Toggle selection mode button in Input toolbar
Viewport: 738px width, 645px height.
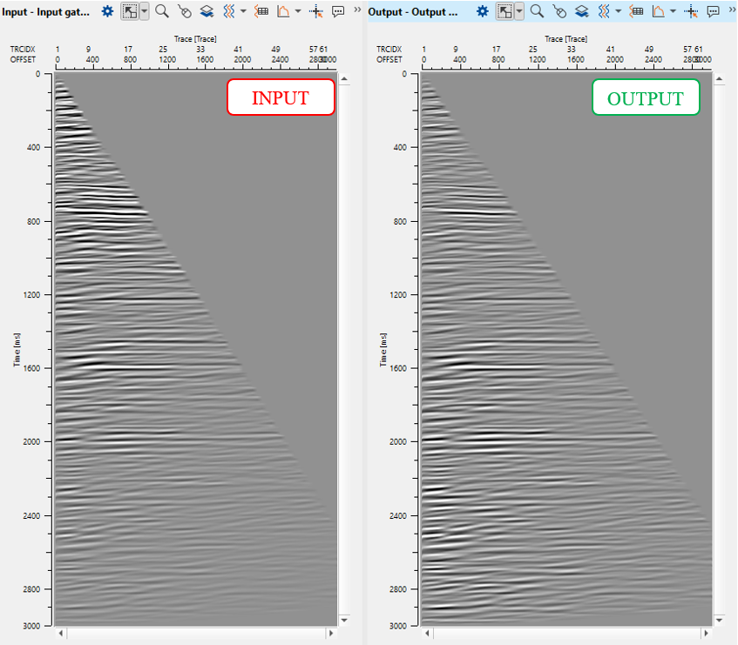(128, 11)
